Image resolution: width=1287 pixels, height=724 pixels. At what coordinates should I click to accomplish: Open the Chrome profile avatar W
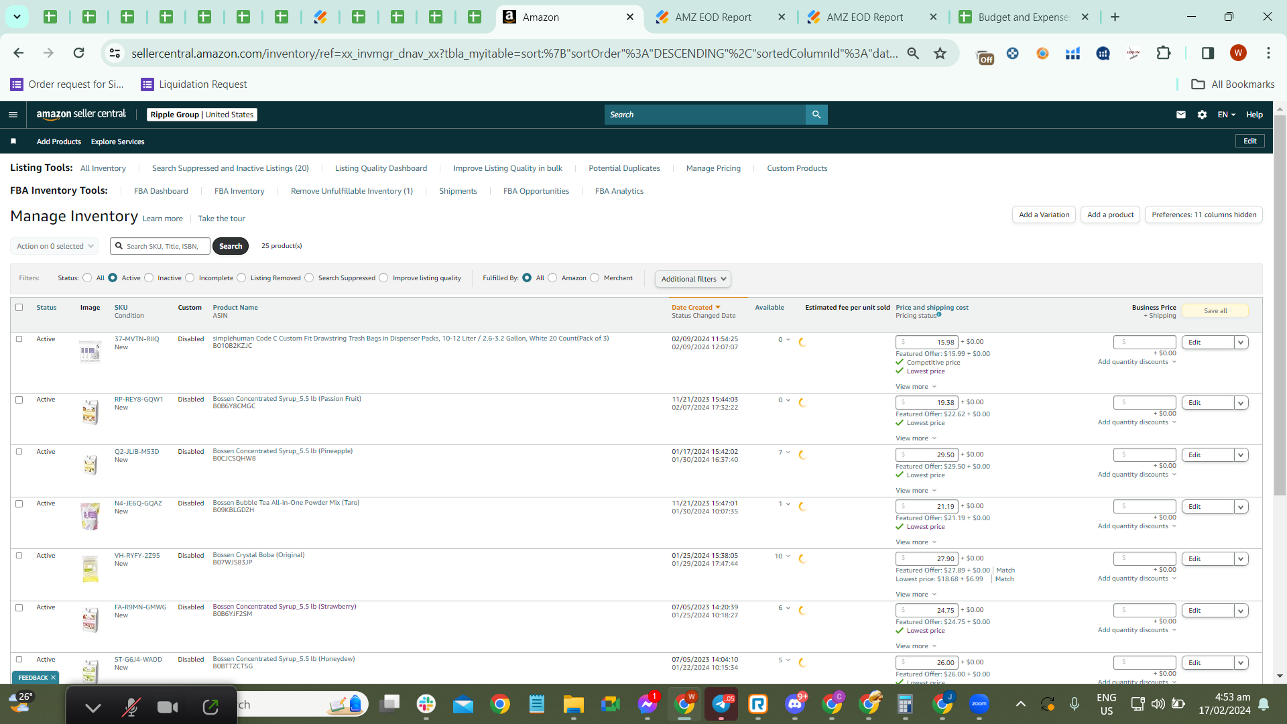point(1238,53)
